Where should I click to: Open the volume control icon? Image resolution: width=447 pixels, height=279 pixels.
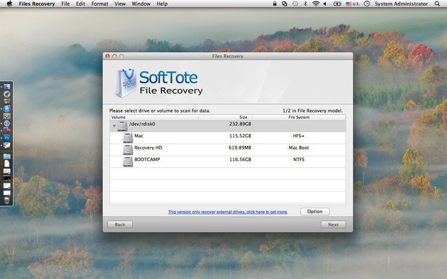[325, 4]
